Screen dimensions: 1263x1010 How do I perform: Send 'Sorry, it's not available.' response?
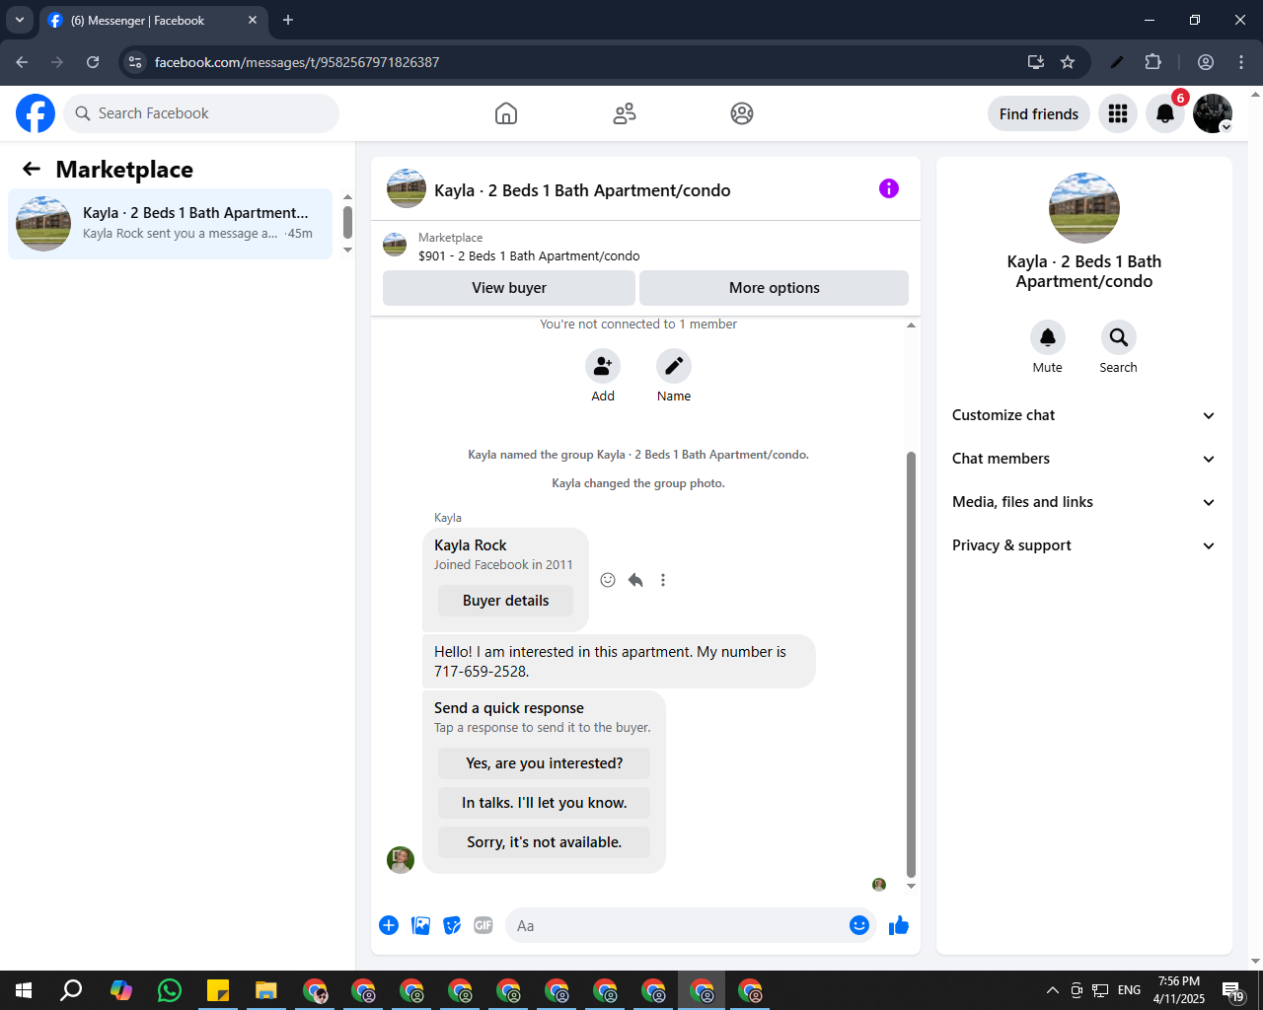click(x=544, y=842)
